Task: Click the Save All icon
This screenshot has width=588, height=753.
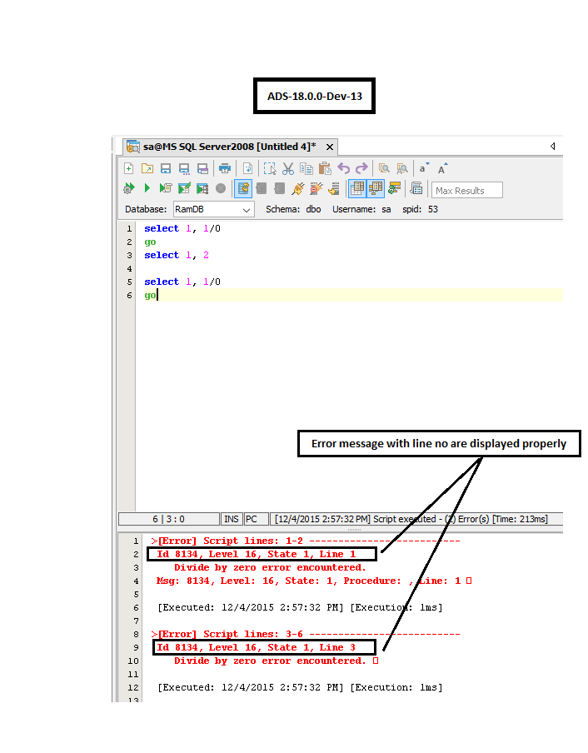Action: pyautogui.click(x=202, y=168)
